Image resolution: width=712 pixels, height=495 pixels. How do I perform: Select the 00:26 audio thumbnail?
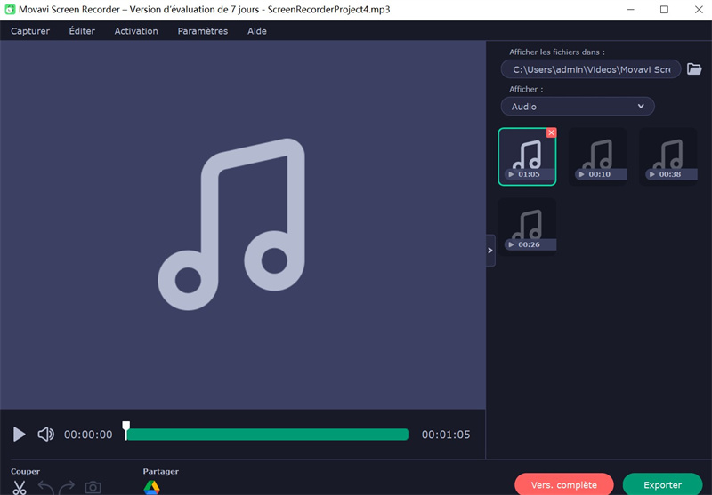coord(527,227)
